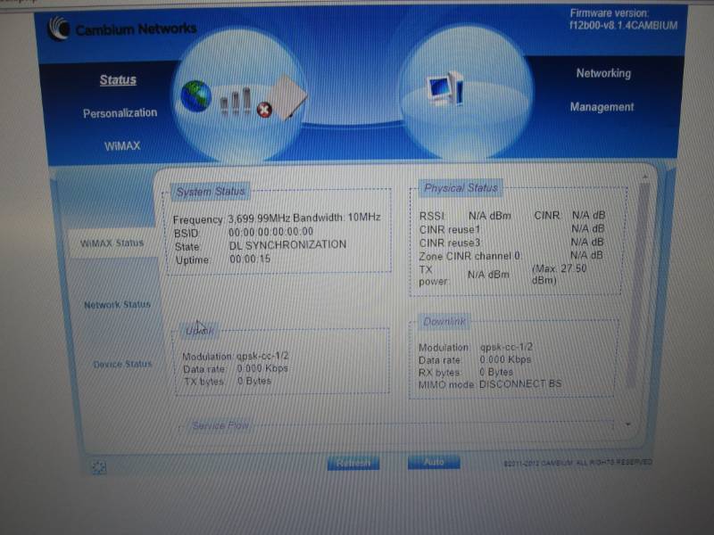This screenshot has height=535, width=714.
Task: Click the Max 27.50 dBm text
Action: click(560, 275)
